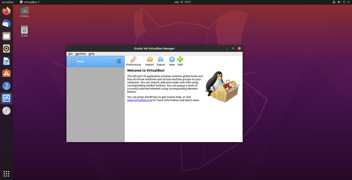The height and width of the screenshot is (180, 352).
Task: Launch Thunderbird Mail from the dock
Action: click(6, 24)
